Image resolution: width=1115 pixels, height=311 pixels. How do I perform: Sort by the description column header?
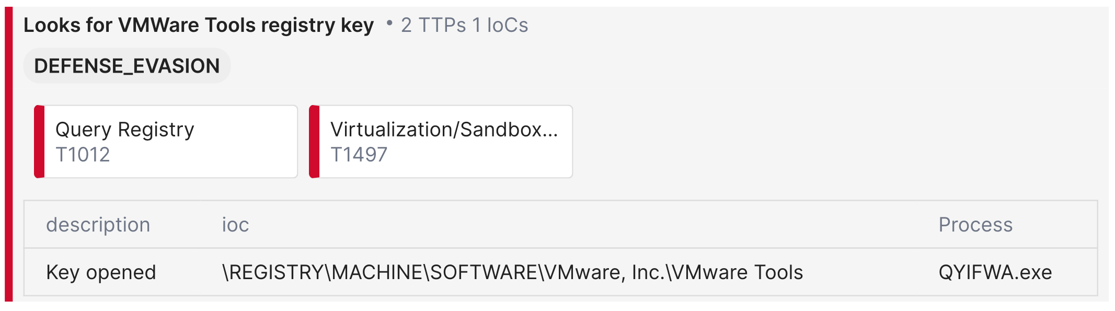point(98,225)
